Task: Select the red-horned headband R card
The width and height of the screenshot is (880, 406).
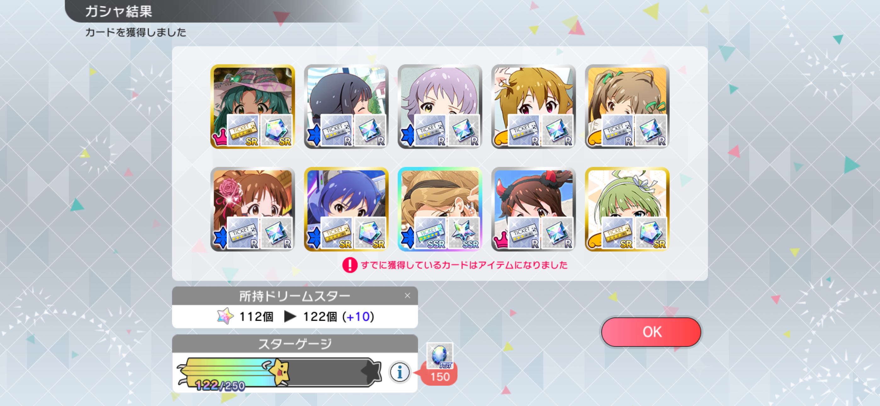Action: (533, 209)
